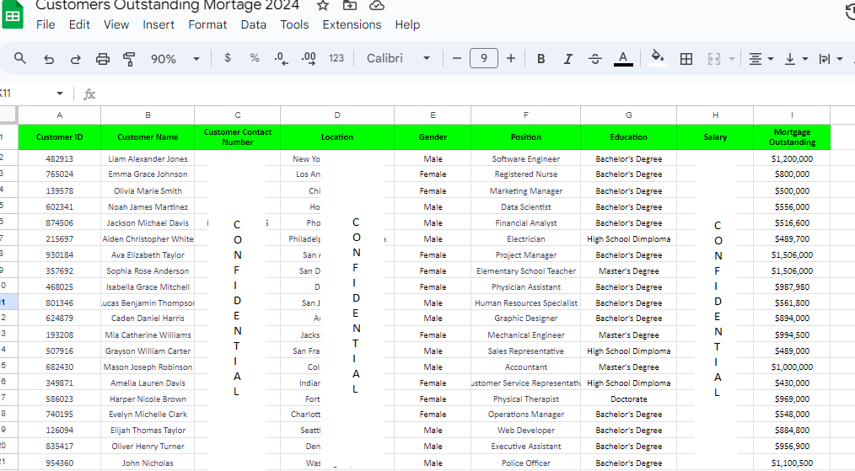Viewport: 855px width, 471px height.
Task: Select column I header
Action: click(792, 115)
